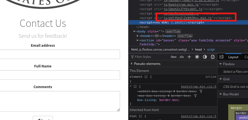Click the Contact Us heading

43,23
